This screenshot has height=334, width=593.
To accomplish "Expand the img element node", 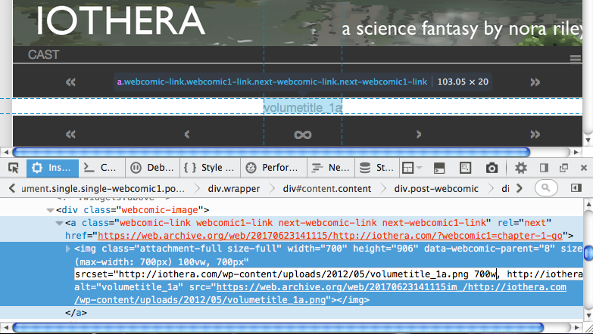I will (69, 249).
